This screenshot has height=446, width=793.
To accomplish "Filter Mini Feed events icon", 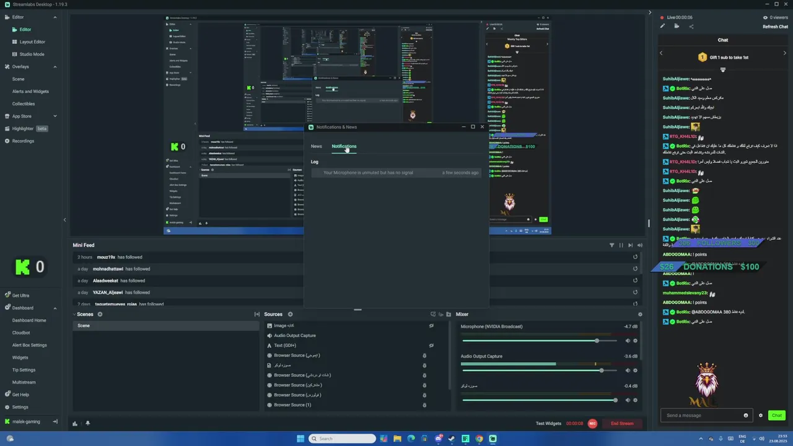I will [x=611, y=245].
